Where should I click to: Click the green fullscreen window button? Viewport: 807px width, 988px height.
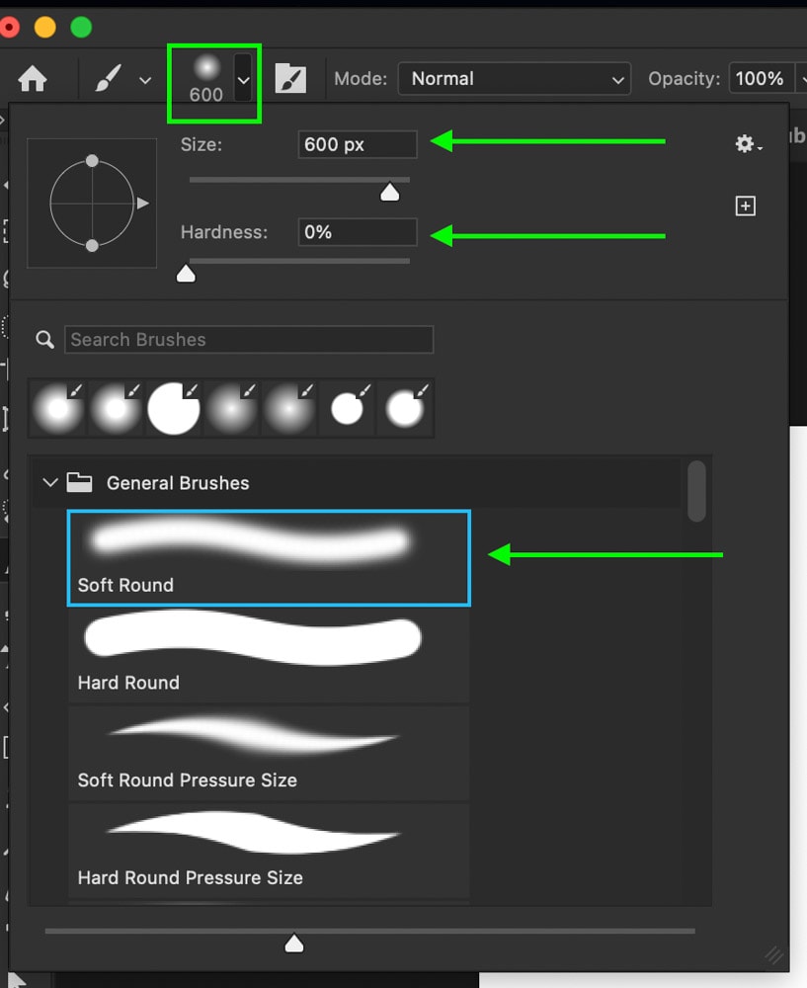coord(81,27)
